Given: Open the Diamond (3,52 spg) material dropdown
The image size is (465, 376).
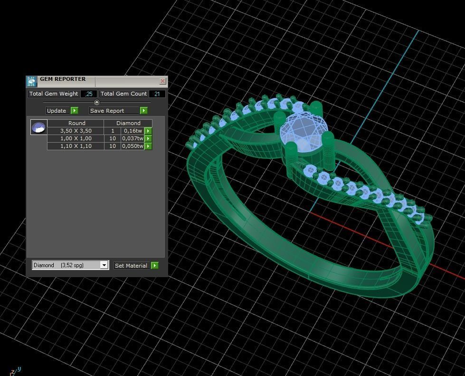Looking at the screenshot, I should tap(104, 265).
